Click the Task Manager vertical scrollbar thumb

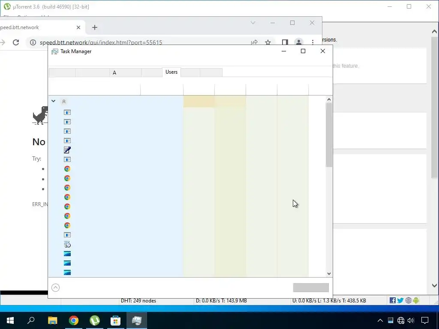(x=329, y=135)
